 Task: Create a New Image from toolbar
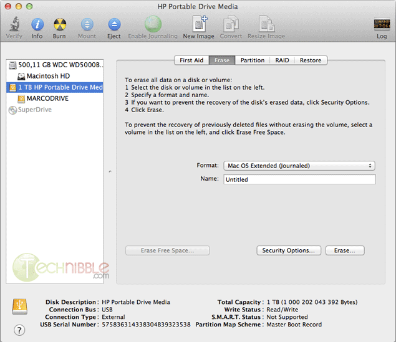click(200, 24)
